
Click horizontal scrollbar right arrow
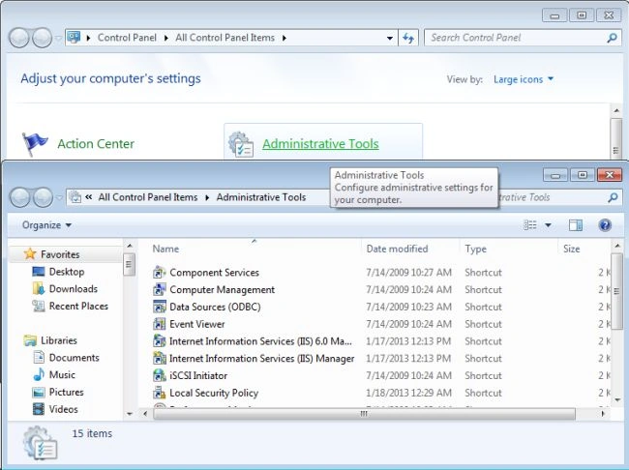coord(603,414)
